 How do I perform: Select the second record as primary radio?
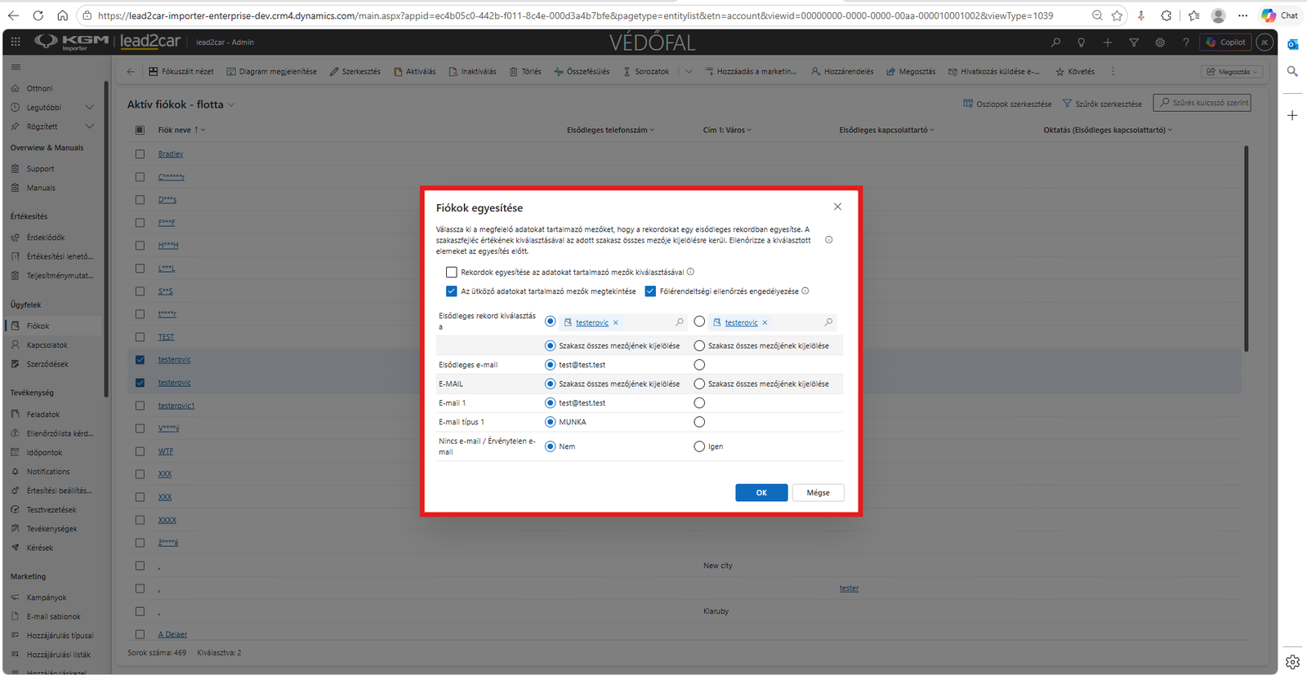click(x=699, y=322)
